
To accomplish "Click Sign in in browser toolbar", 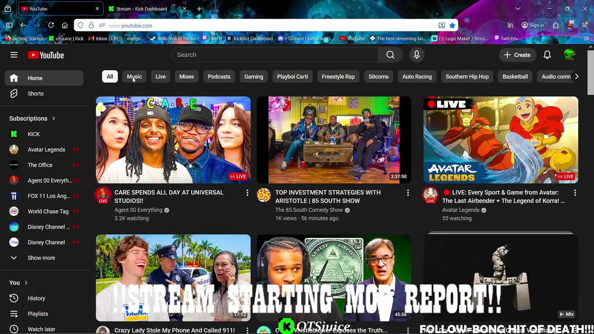I will point(533,26).
